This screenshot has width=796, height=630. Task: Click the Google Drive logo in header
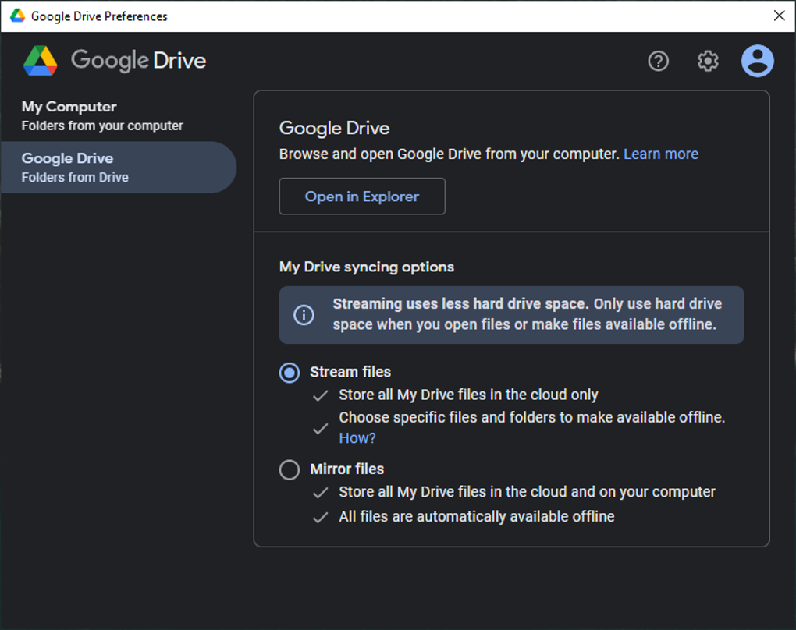(x=41, y=61)
